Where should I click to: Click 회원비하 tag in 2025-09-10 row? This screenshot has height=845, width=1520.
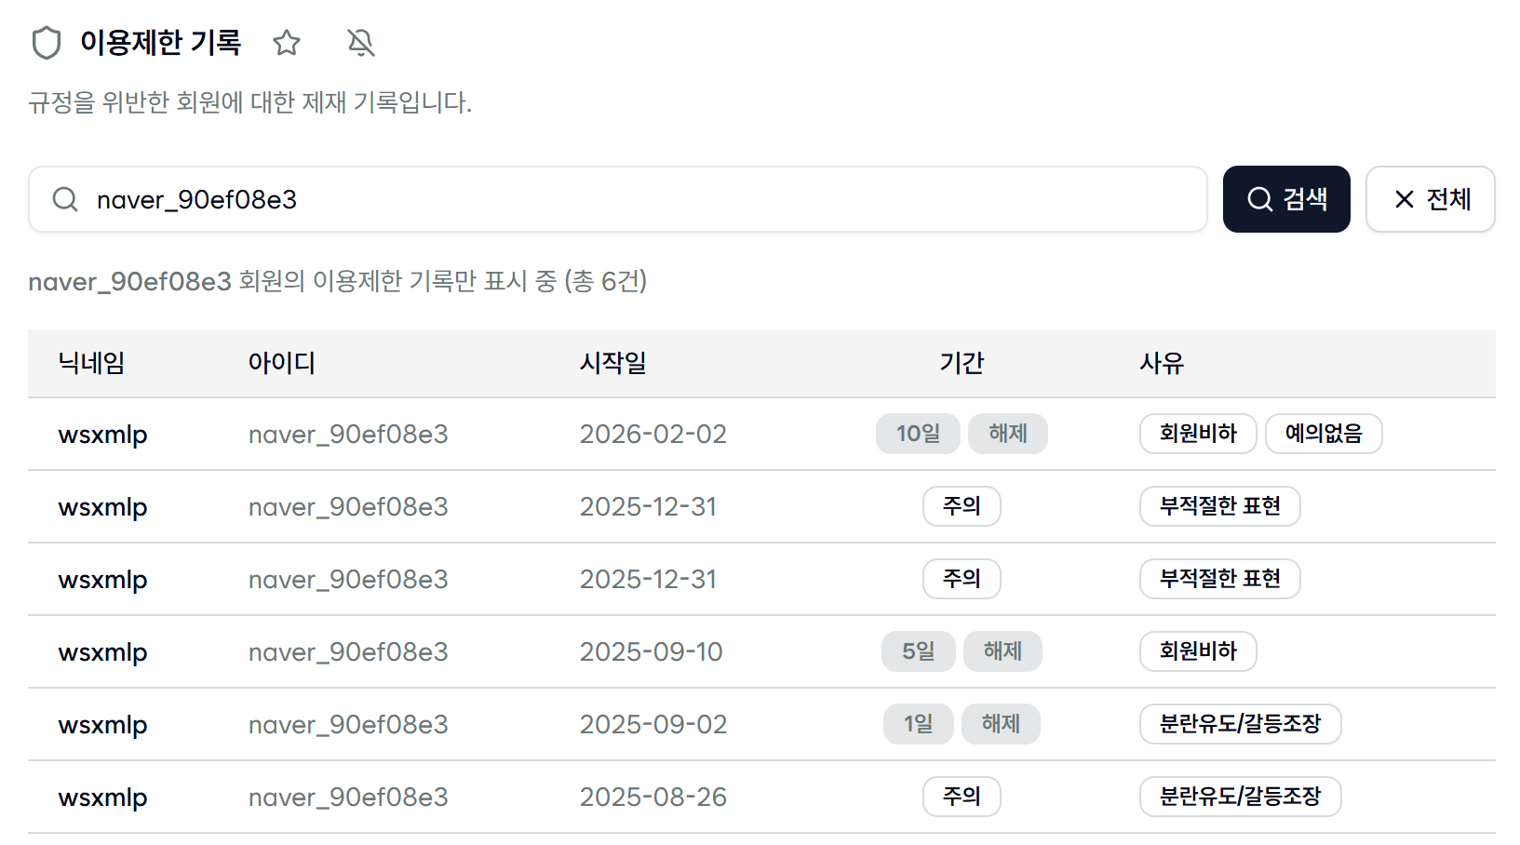click(x=1198, y=651)
